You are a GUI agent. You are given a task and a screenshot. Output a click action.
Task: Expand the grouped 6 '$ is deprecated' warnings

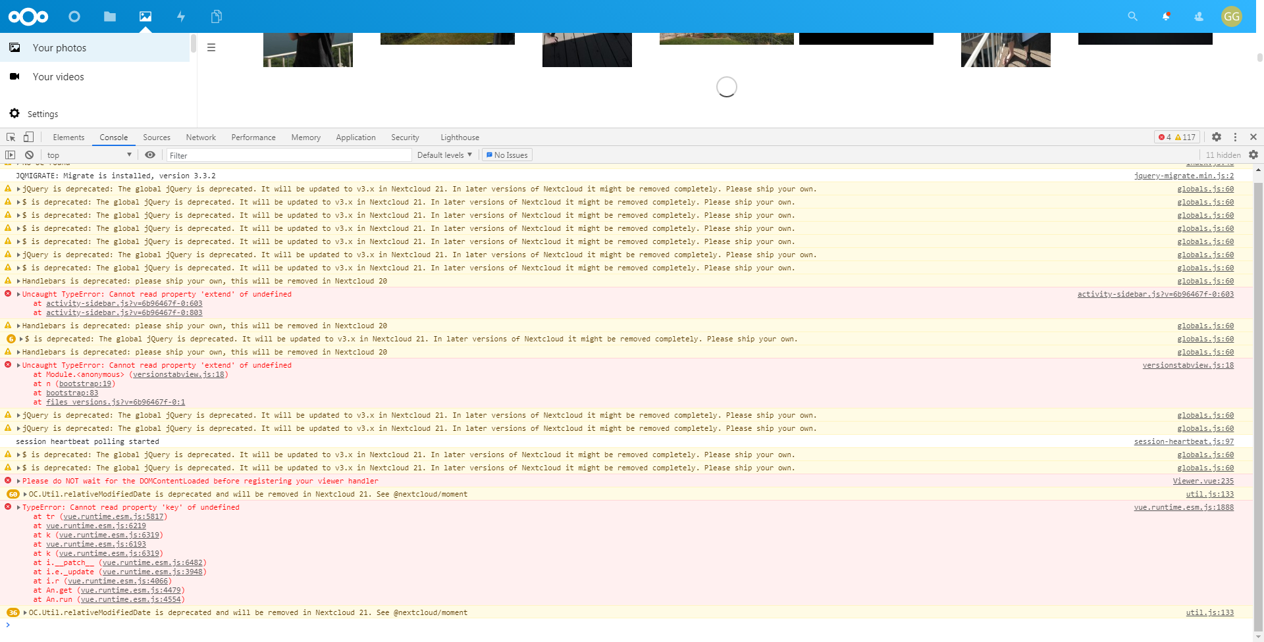click(21, 339)
